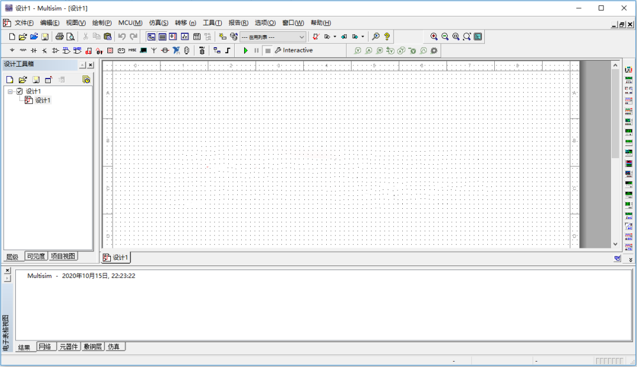Open the 选项(O) menu

[x=265, y=23]
